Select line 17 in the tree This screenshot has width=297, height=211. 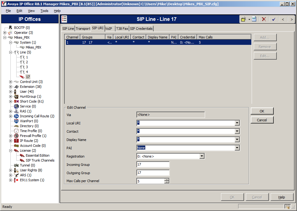[x=28, y=77]
